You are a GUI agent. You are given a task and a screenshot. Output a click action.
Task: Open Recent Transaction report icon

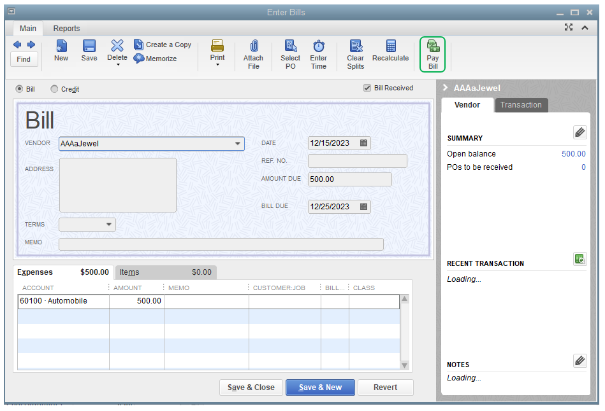(x=580, y=259)
